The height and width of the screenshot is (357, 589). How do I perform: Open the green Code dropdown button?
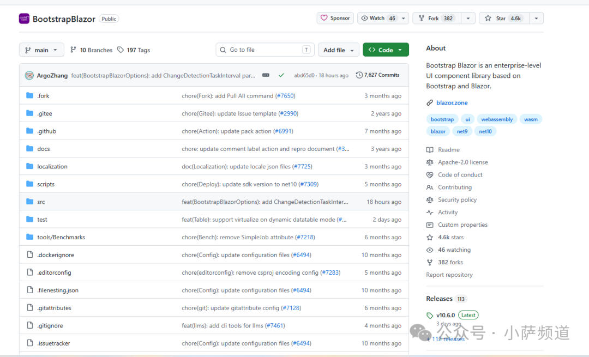point(386,50)
